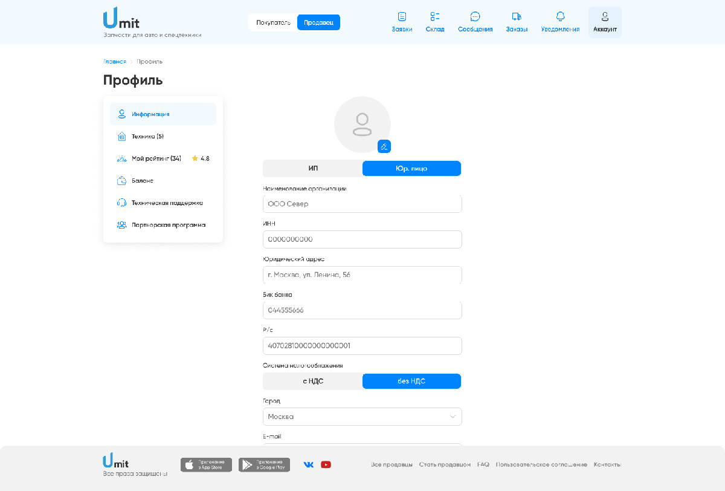
Task: Download app via App Store button
Action: tap(206, 464)
